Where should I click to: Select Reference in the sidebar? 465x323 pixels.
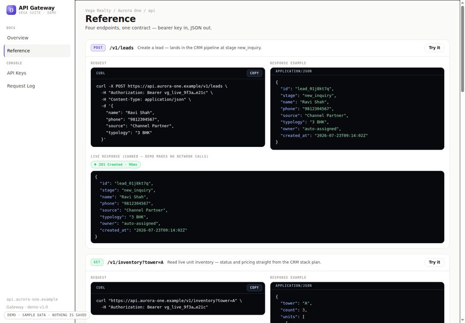(x=38, y=51)
